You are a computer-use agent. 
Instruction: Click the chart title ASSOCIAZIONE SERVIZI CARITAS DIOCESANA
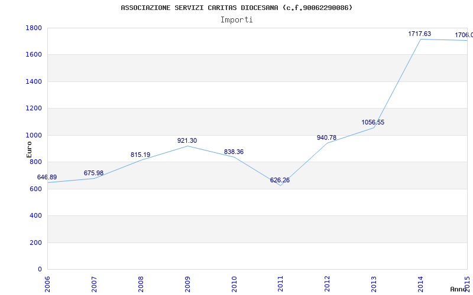point(237,8)
